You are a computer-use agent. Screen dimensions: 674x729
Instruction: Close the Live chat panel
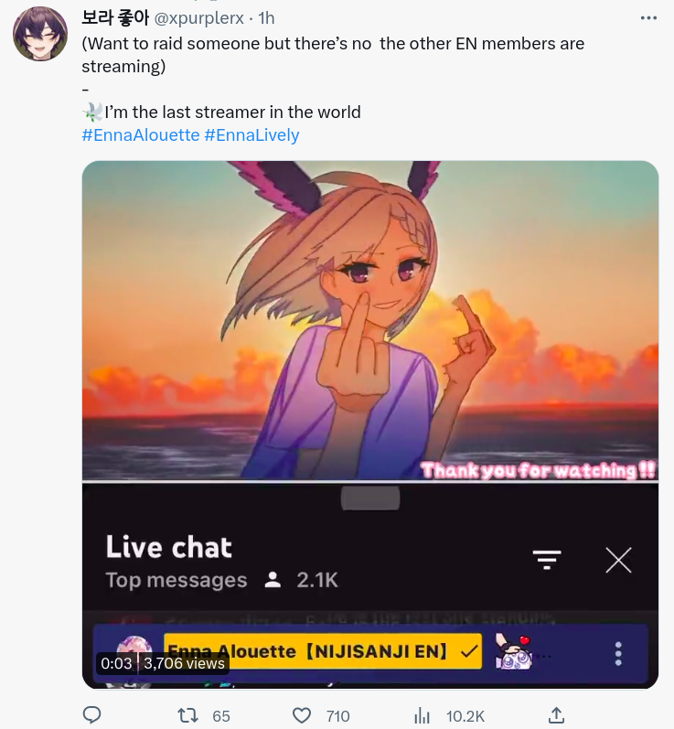pyautogui.click(x=619, y=560)
